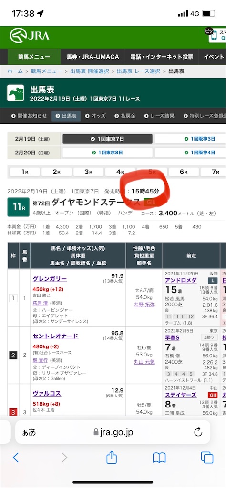Image resolution: width=226 pixels, height=488 pixels.
Task: Tap the 480kg (-2) horse weight
Action: [x=46, y=346]
